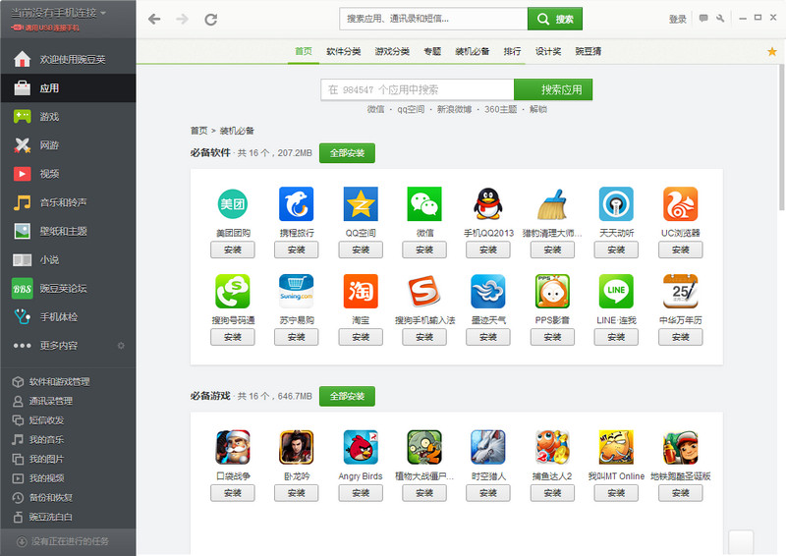Click the 搜狗手机输入法 S icon
Image resolution: width=786 pixels, height=556 pixels.
(424, 292)
